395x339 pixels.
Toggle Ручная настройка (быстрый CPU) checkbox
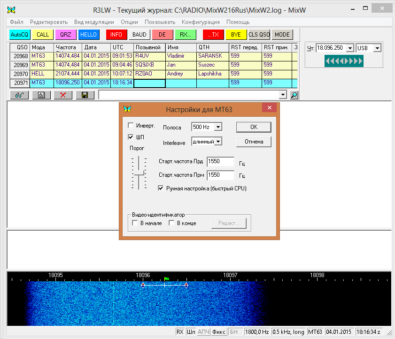pos(161,188)
